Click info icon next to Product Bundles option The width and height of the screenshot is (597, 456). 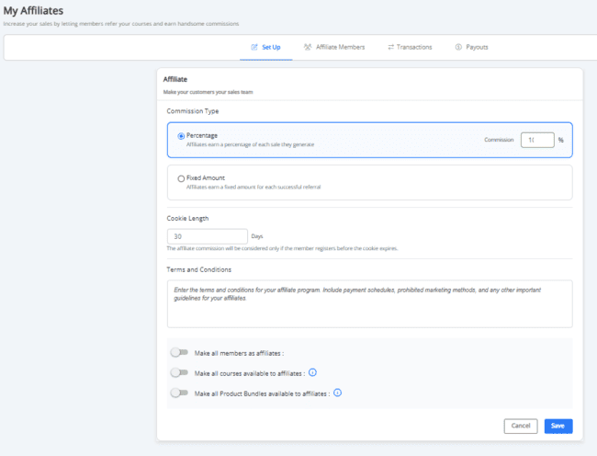338,393
